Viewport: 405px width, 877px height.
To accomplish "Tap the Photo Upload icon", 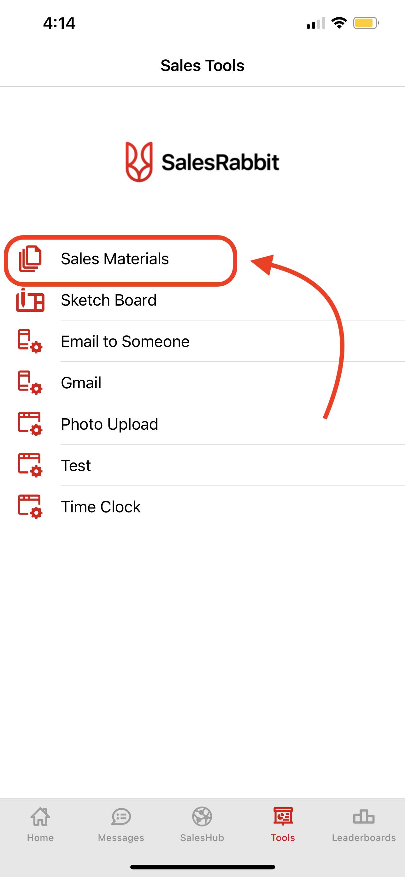I will click(30, 424).
